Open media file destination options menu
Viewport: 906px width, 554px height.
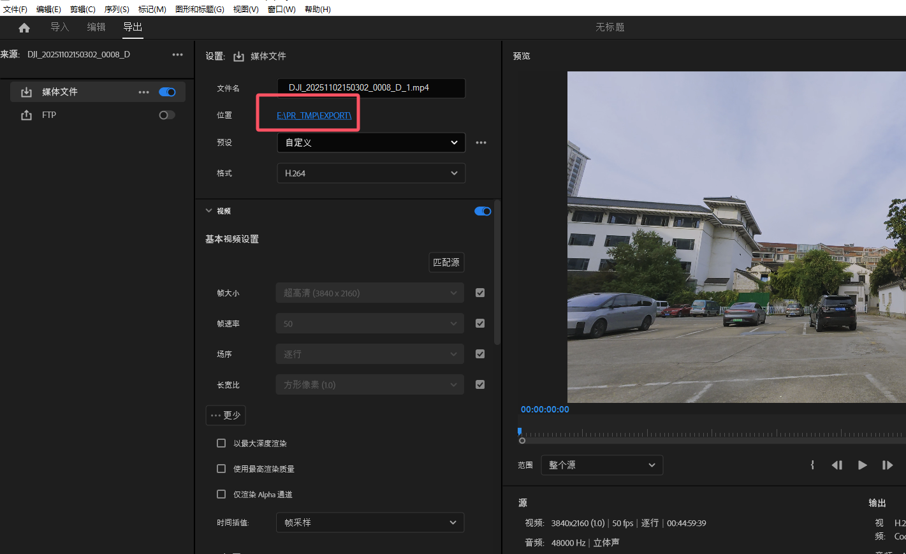click(143, 92)
